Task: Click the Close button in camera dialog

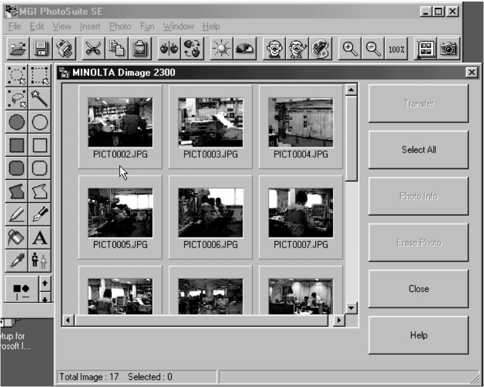Action: point(419,288)
